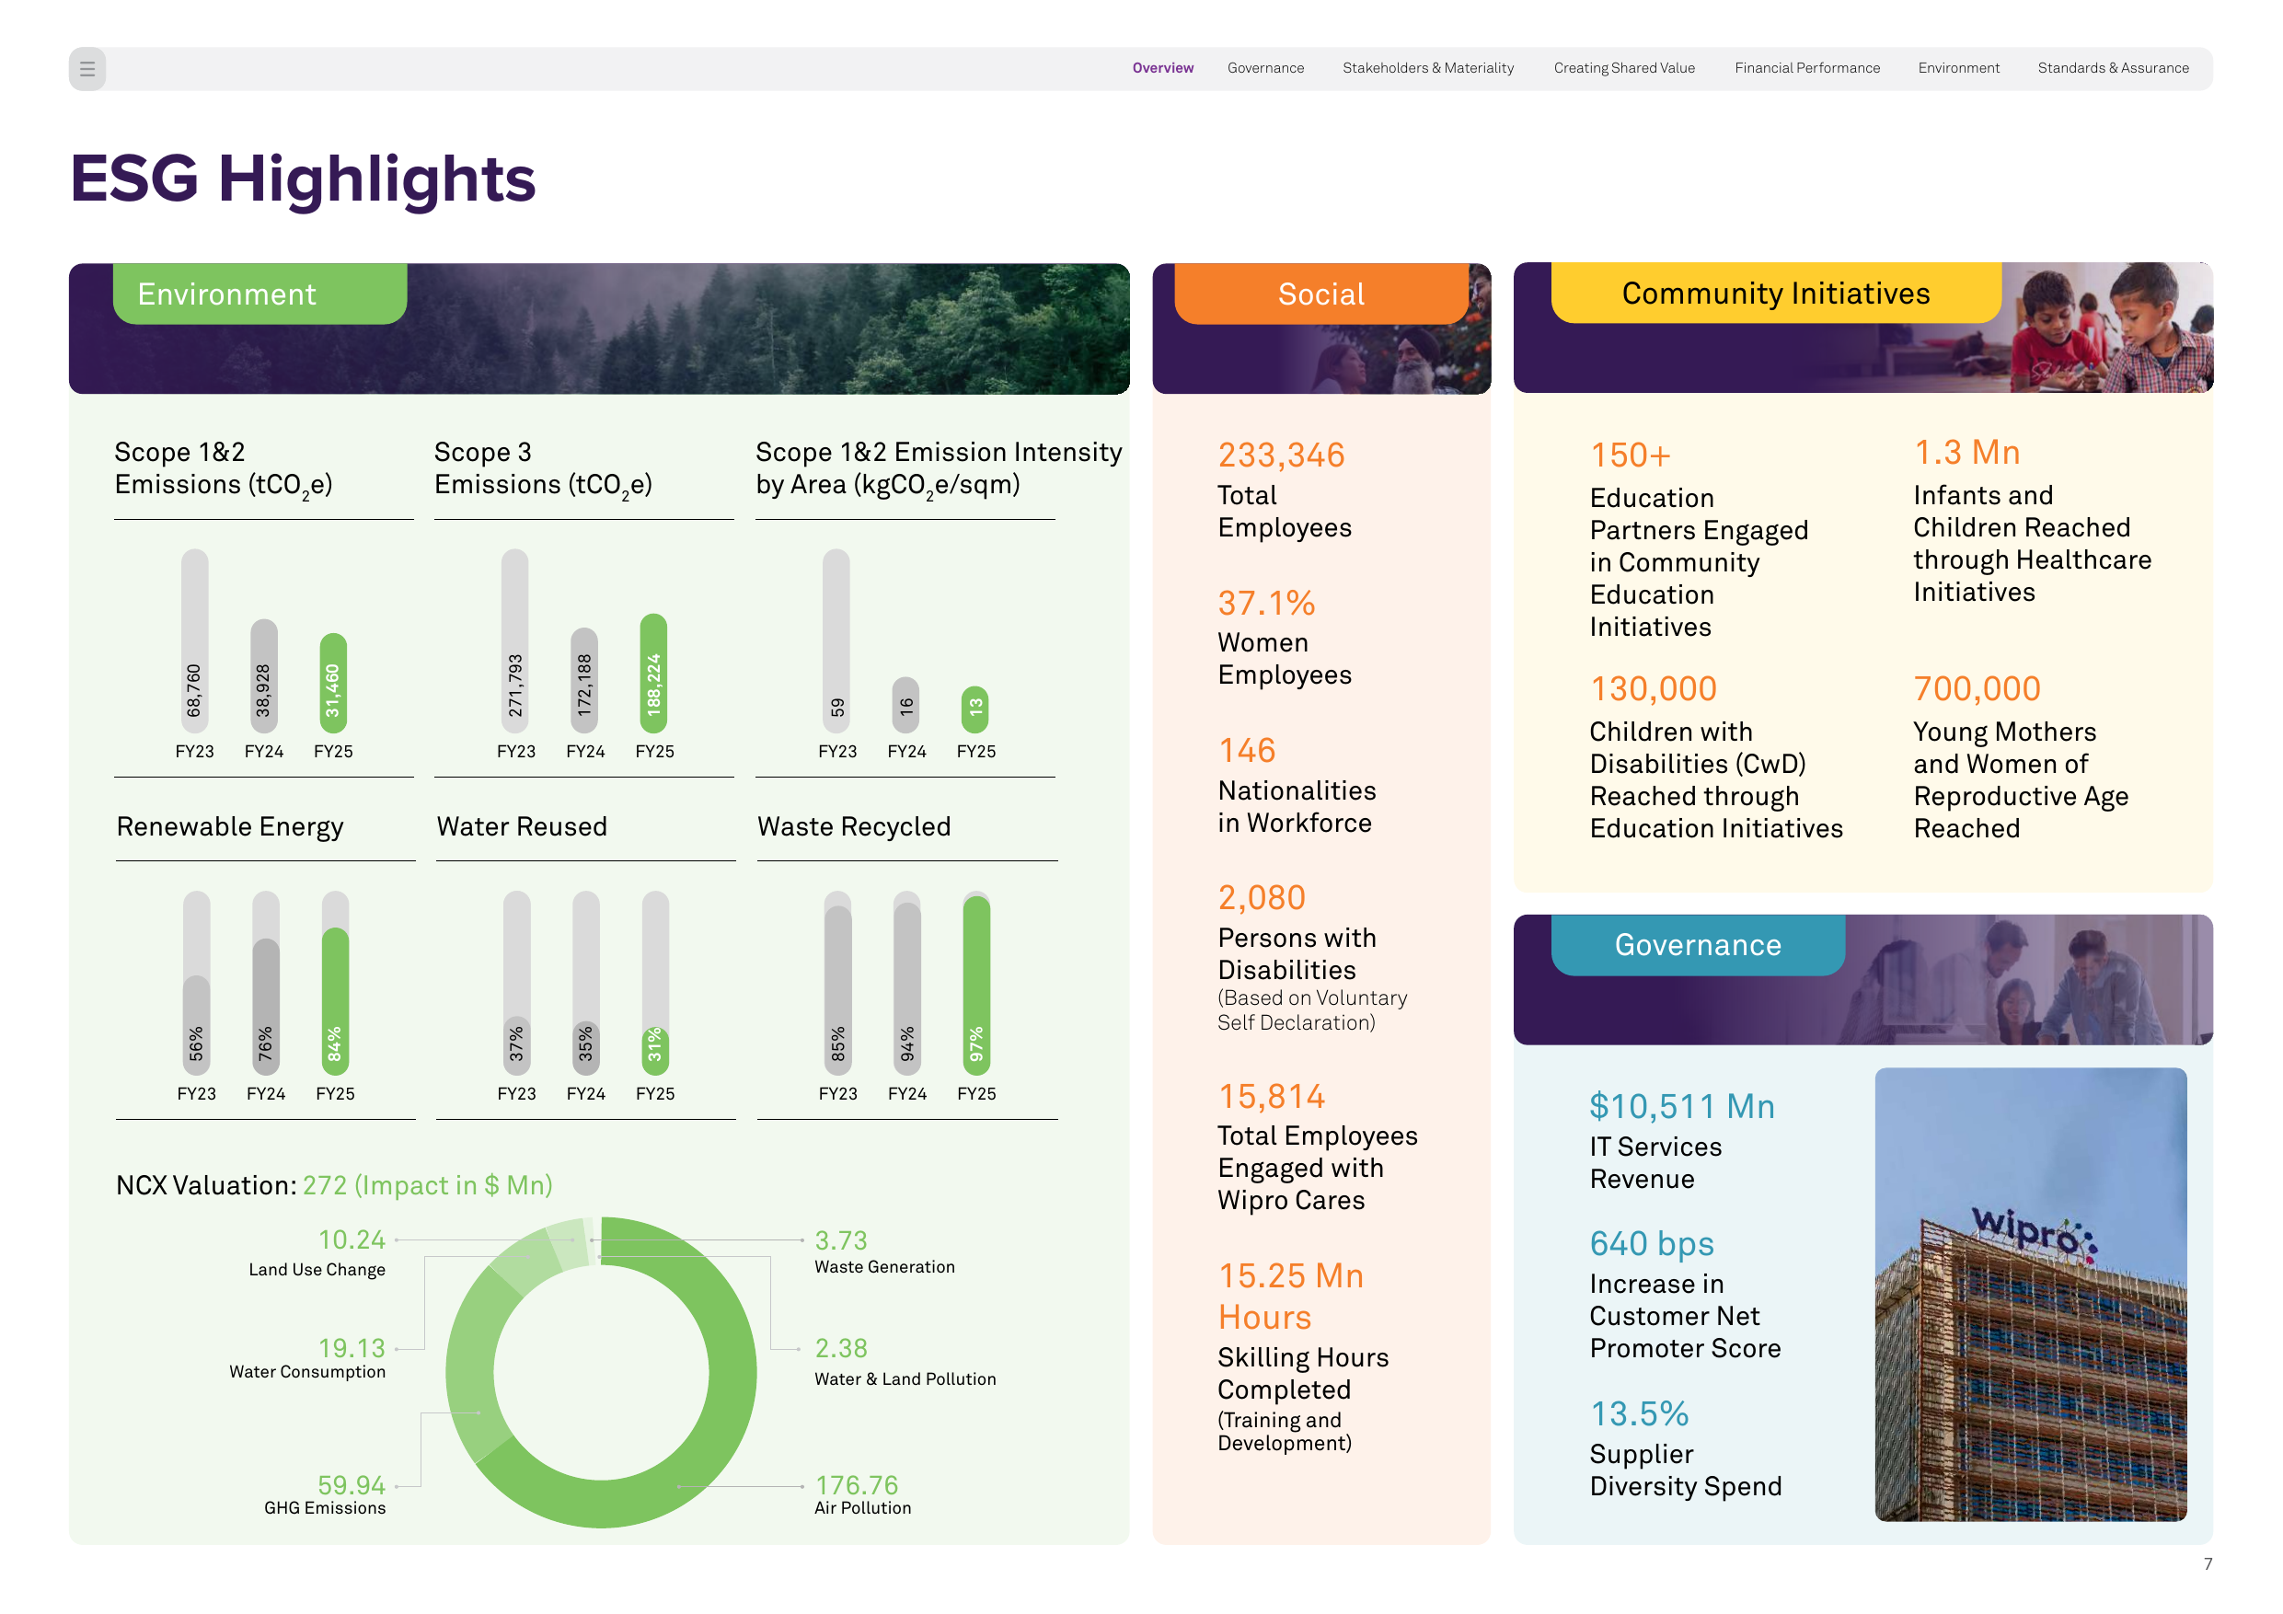2283x1614 pixels.
Task: Click '19.13' Water Consumption value
Action: [351, 1347]
